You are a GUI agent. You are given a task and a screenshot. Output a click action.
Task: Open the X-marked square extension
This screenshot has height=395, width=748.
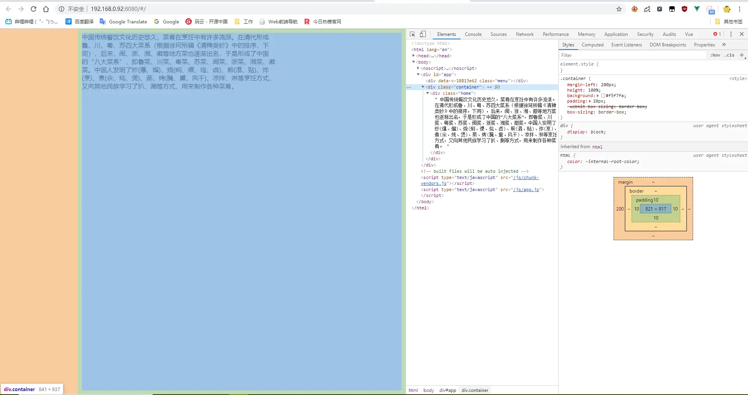pos(660,9)
